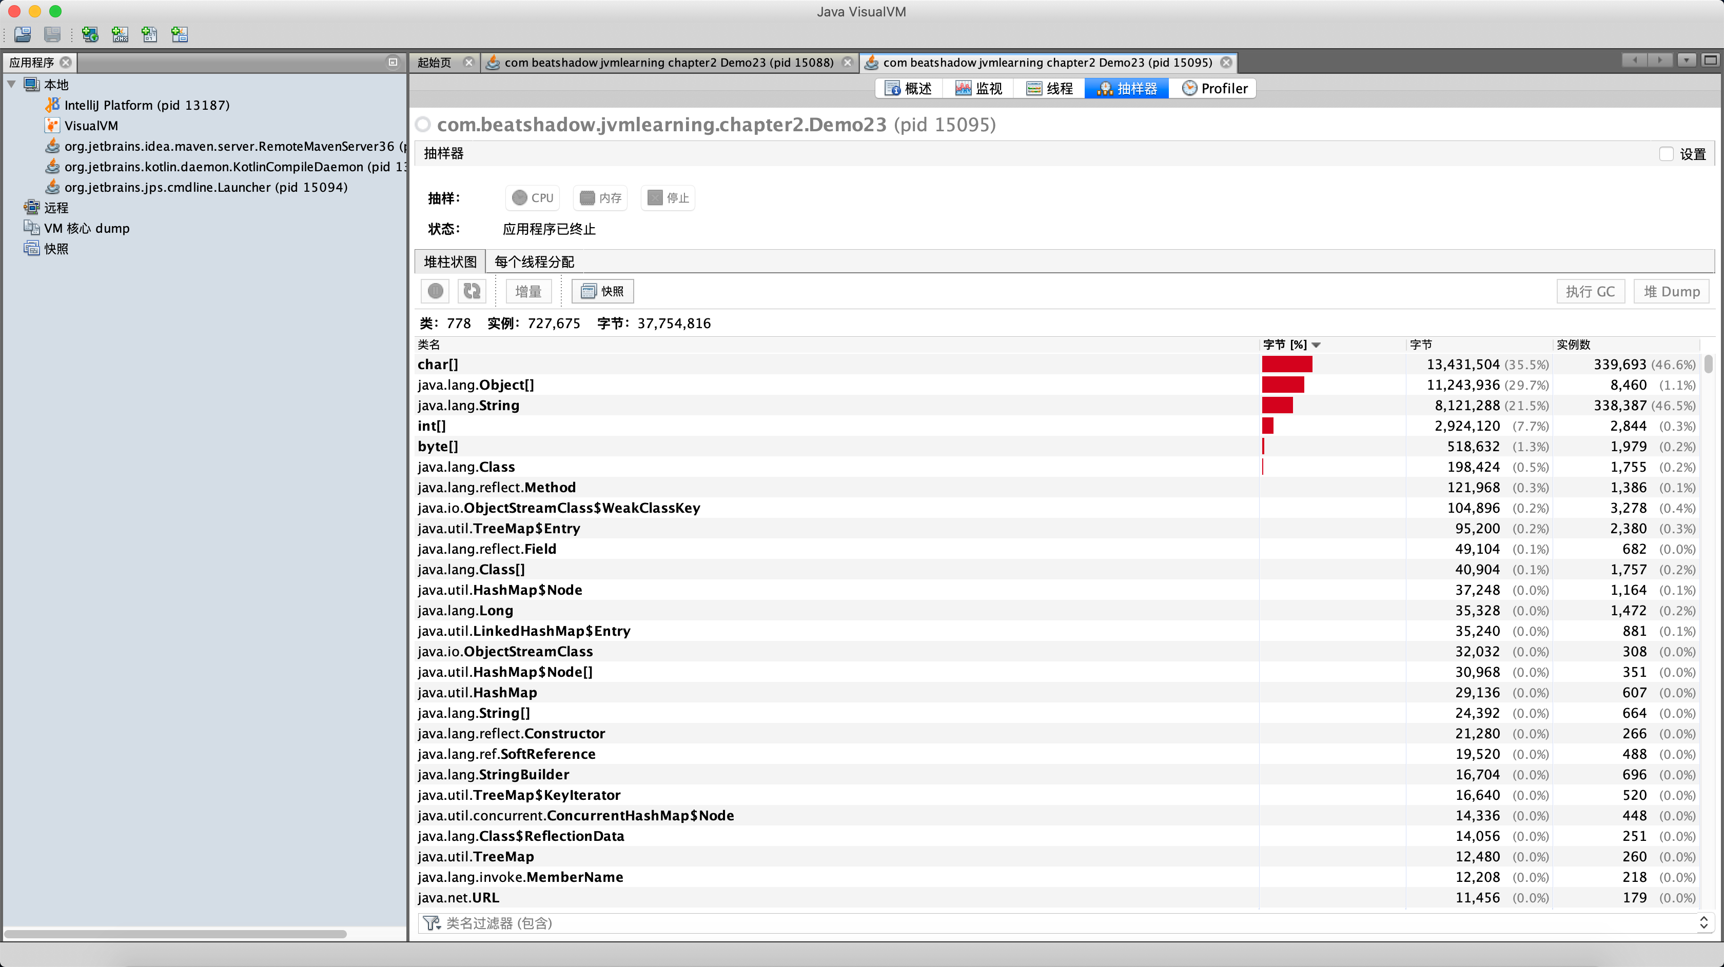Screen dimensions: 1724x967
Task: Maximize the document window area
Action: 1710,60
